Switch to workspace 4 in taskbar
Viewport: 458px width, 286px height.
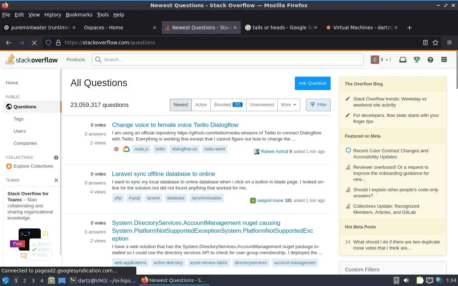[42, 281]
